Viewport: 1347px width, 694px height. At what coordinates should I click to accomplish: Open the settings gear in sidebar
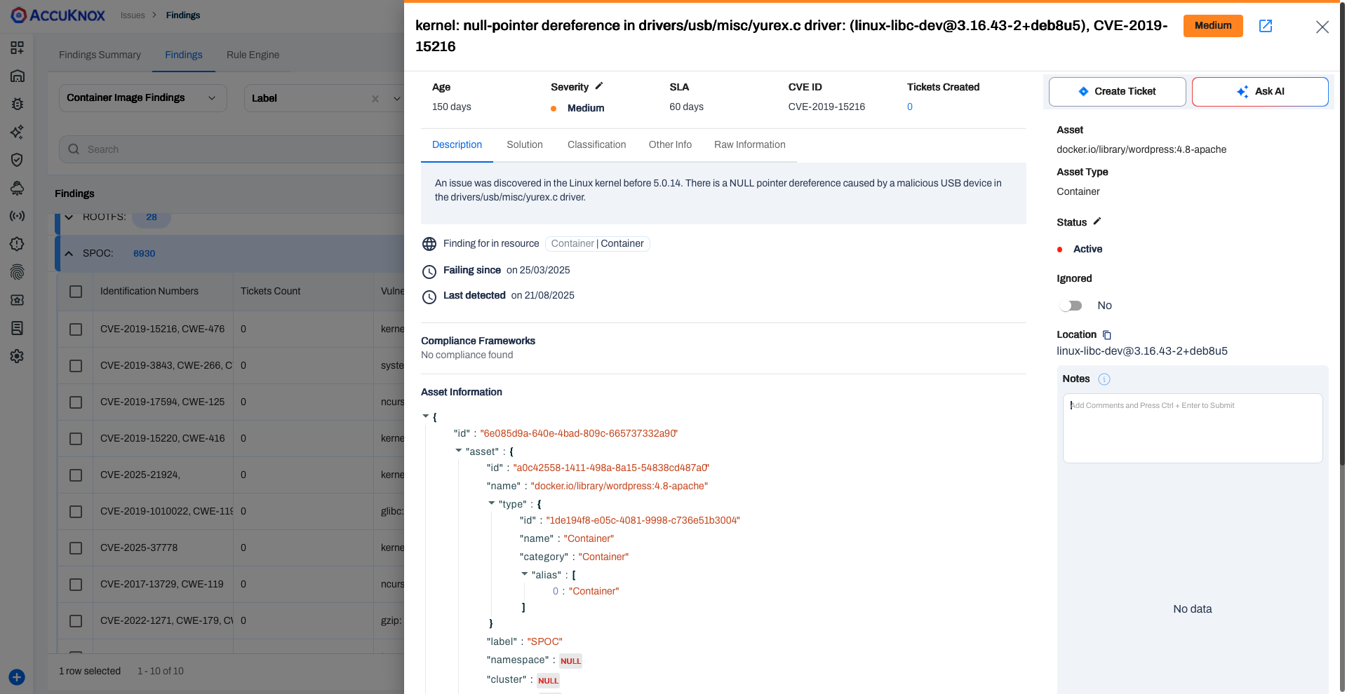coord(17,356)
